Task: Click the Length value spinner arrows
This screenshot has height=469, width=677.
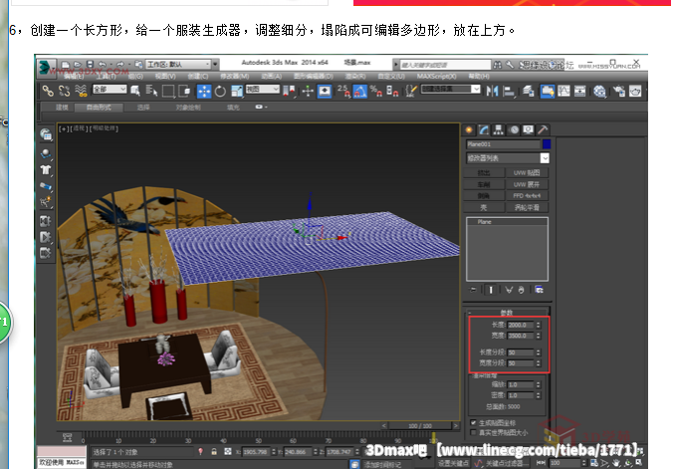Action: (539, 325)
